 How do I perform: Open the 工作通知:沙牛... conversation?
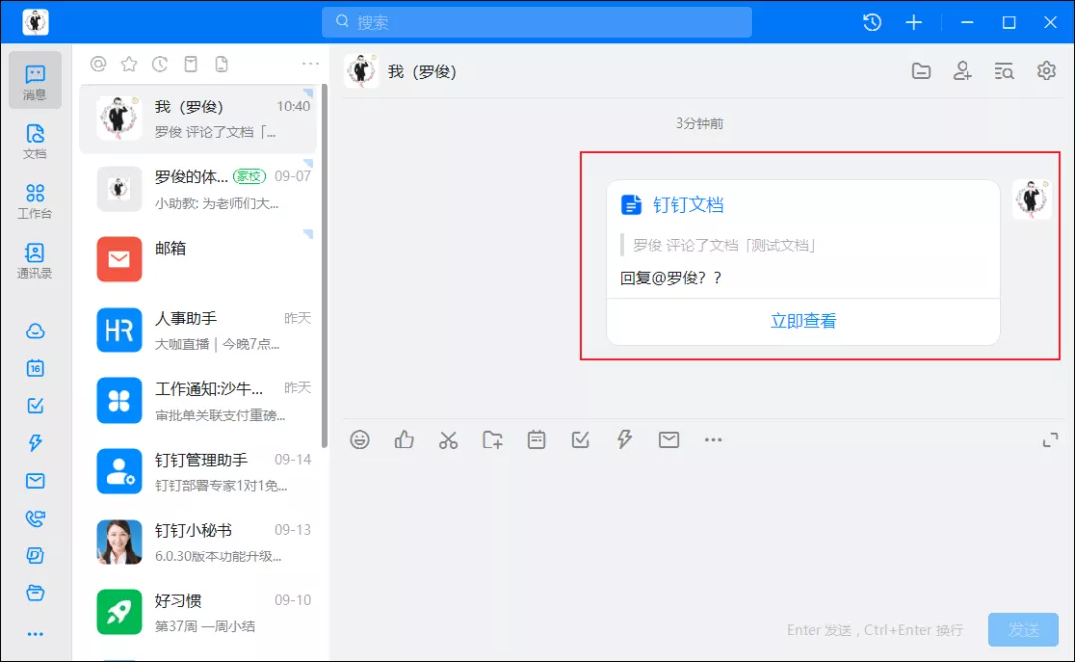(198, 400)
